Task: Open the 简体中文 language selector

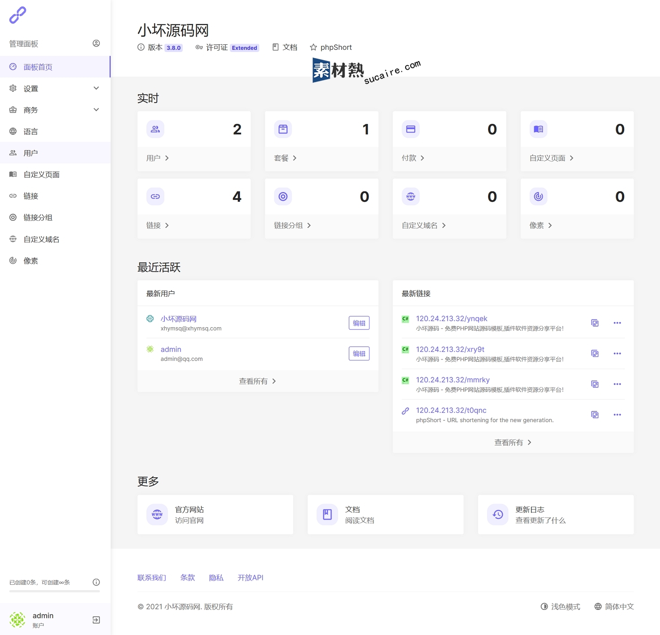Action: tap(614, 606)
